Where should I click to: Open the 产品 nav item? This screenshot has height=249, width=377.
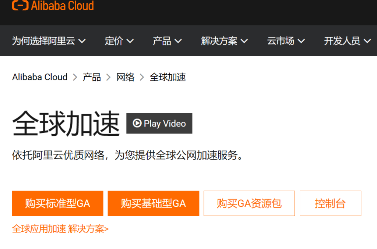168,41
